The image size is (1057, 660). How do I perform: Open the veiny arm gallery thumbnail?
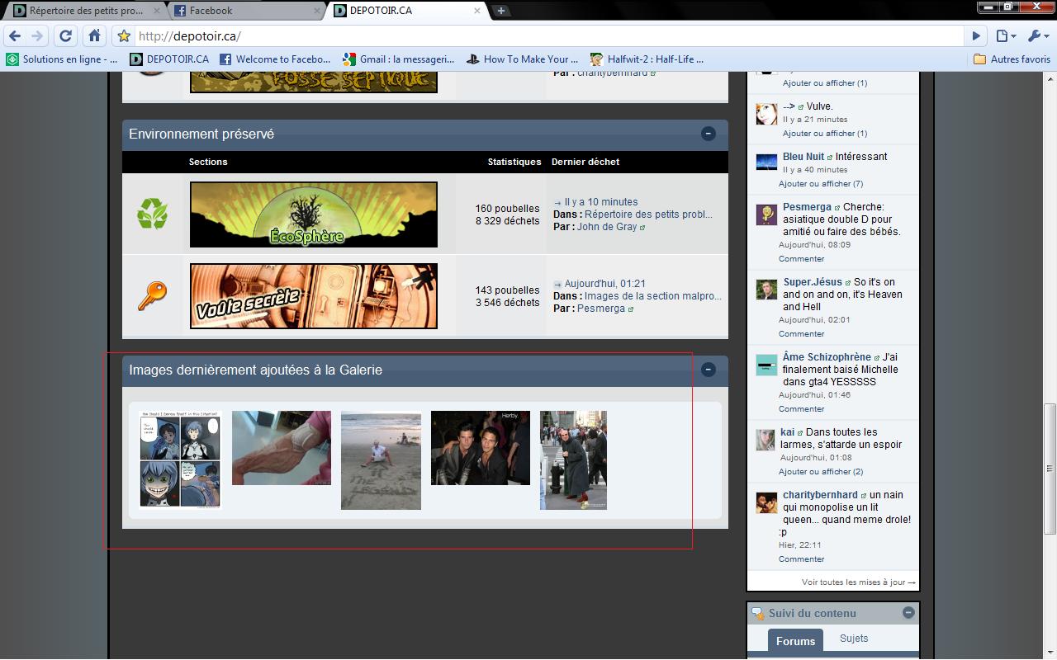tap(282, 448)
